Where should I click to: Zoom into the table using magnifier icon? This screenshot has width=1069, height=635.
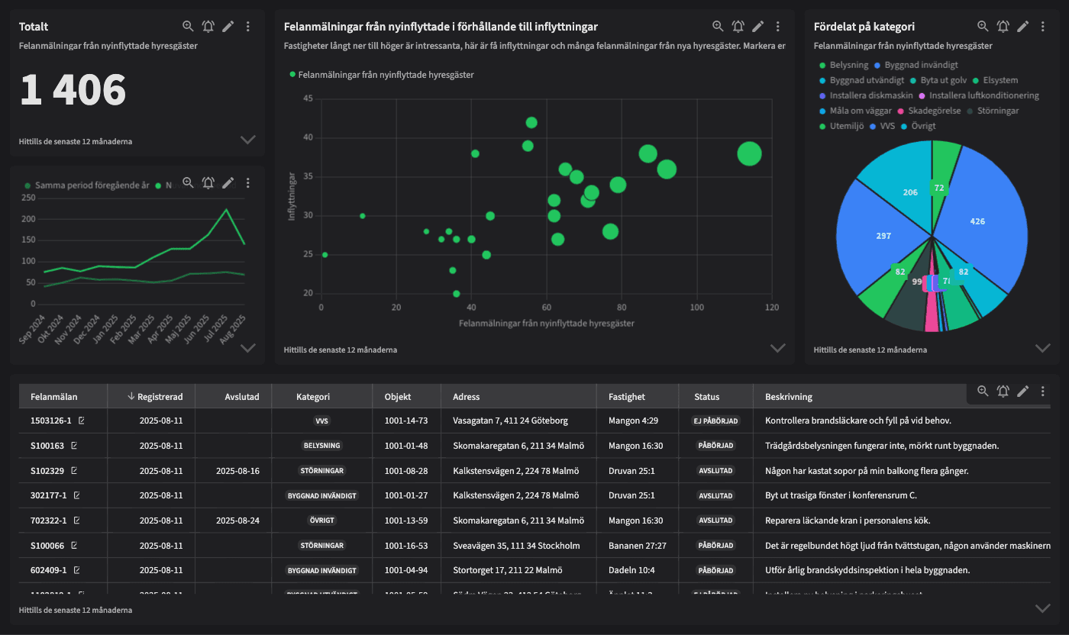pos(983,392)
